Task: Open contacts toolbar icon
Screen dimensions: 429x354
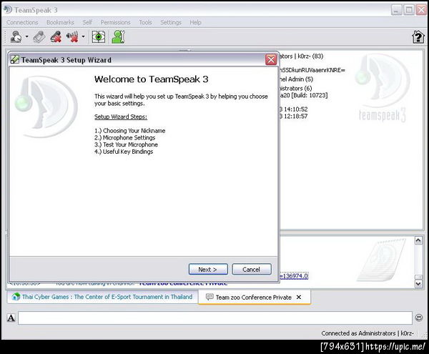Action: pyautogui.click(x=118, y=36)
